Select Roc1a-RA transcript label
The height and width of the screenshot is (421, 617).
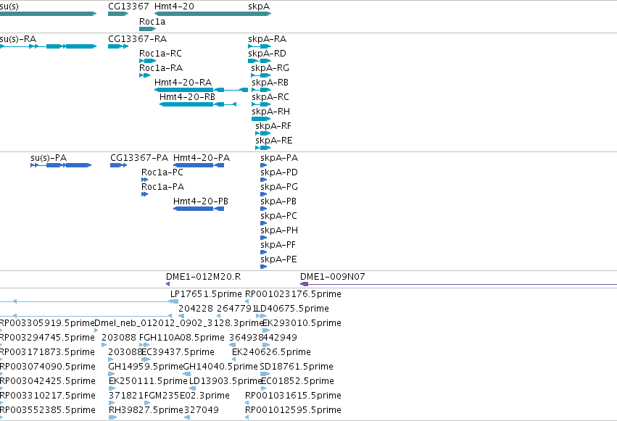160,68
